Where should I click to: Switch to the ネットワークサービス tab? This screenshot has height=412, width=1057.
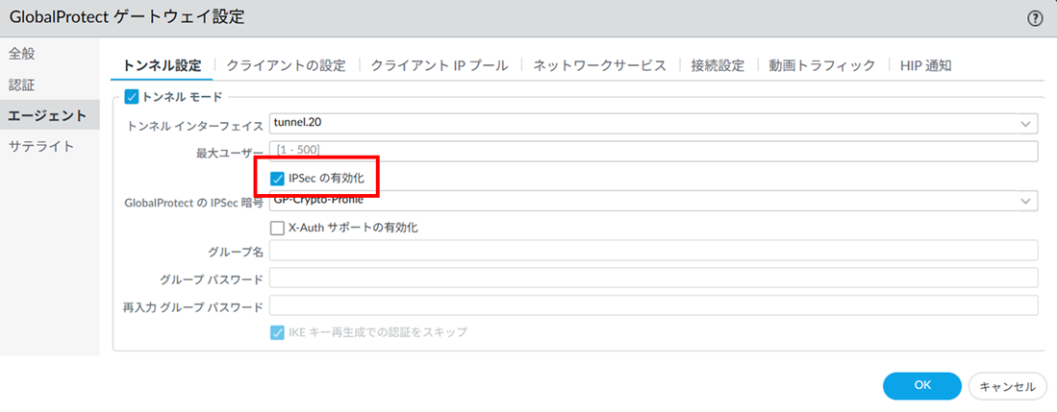tap(600, 65)
